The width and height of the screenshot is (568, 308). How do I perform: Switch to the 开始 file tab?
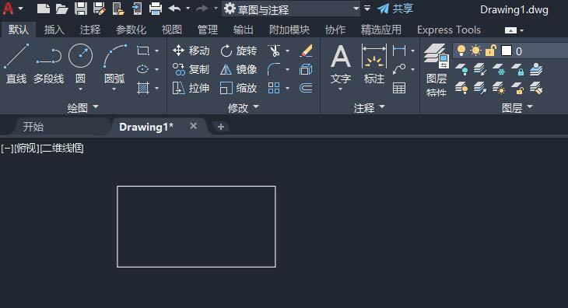(33, 126)
